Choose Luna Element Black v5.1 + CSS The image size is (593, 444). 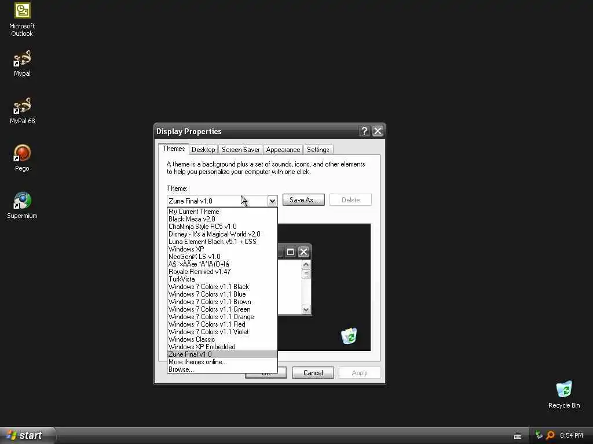222,242
